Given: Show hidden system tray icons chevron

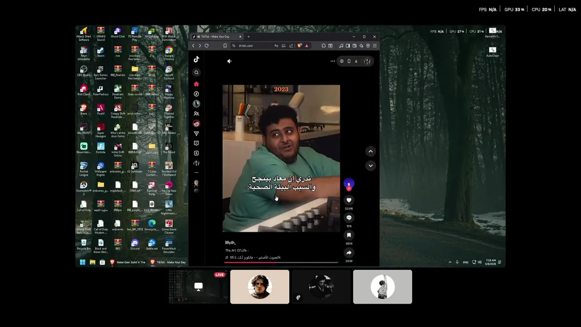Looking at the screenshot, I should point(450,262).
